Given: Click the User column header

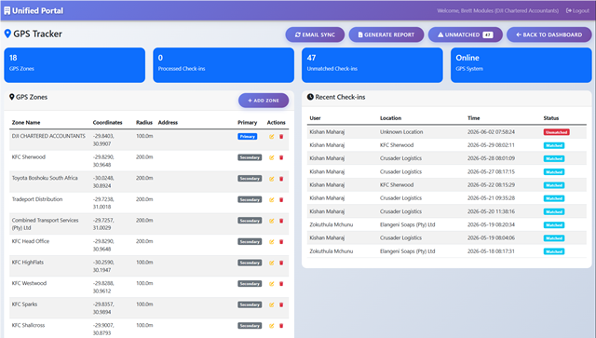Looking at the screenshot, I should pyautogui.click(x=315, y=118).
